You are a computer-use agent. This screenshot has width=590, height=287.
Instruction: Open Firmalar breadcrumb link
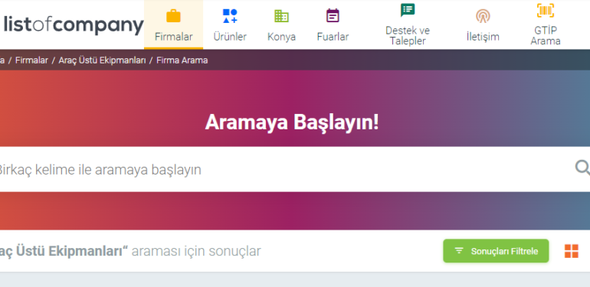[x=31, y=60]
